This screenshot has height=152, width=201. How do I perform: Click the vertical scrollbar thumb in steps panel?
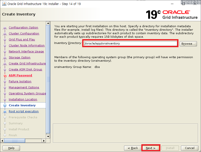point(48,79)
